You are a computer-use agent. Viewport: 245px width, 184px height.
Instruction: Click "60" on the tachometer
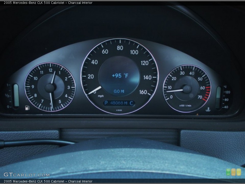pyautogui.click(x=202, y=88)
